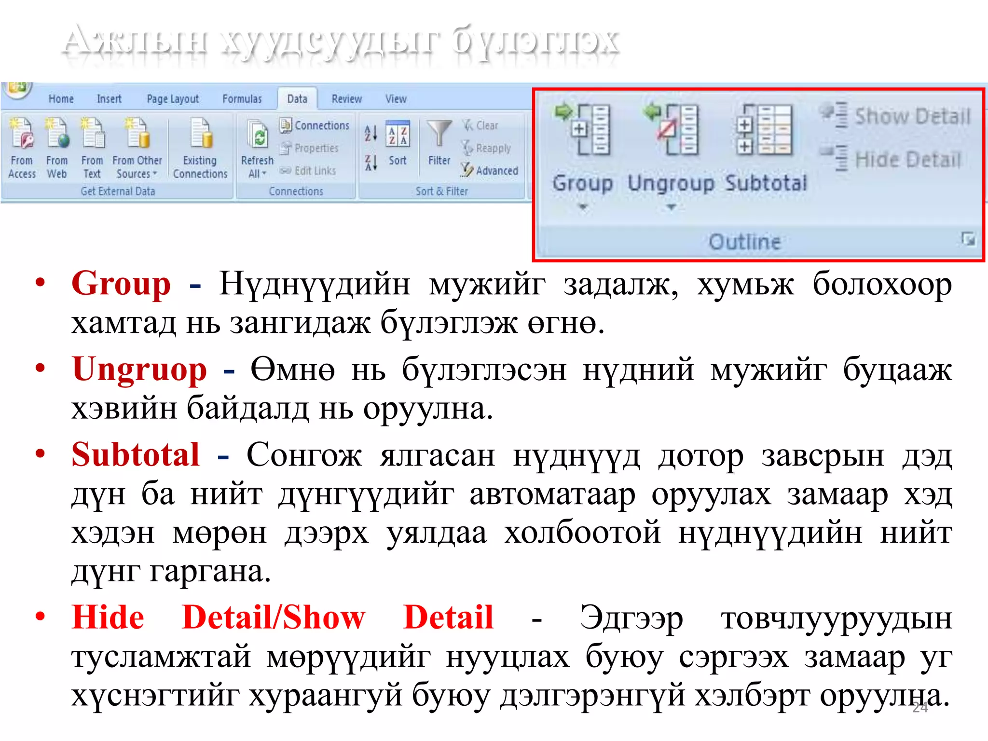Switch to the Formulas tab
Screen dimensions: 988x741
(242, 99)
